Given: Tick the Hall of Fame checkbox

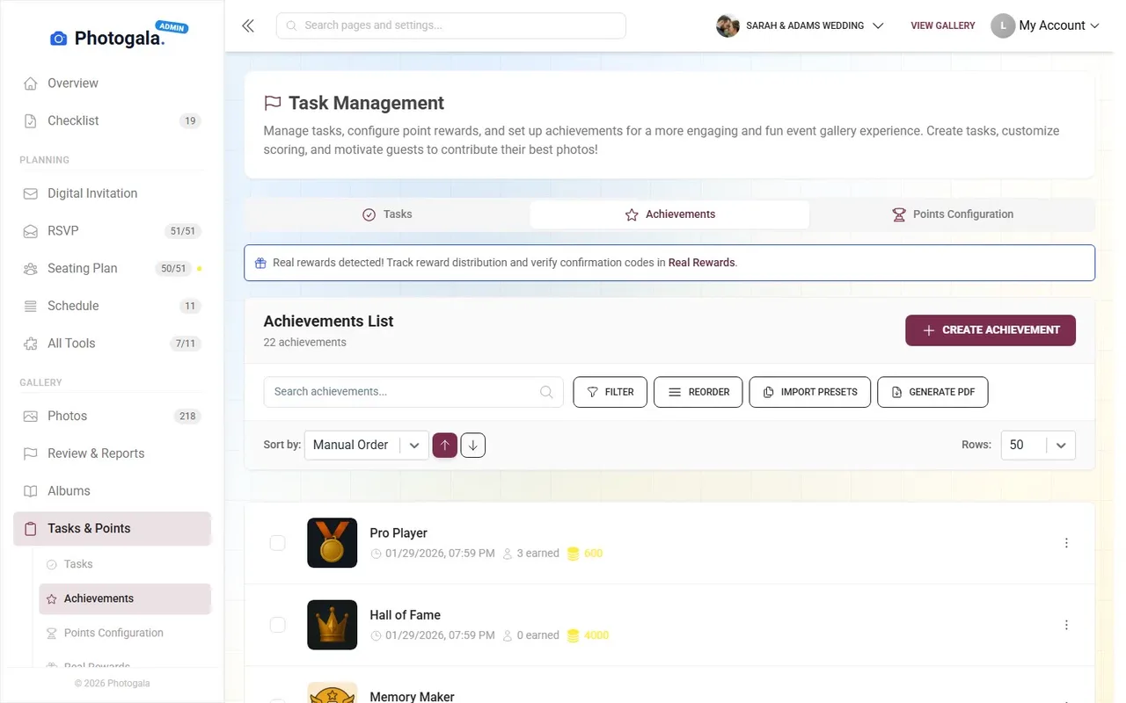Looking at the screenshot, I should tap(277, 625).
